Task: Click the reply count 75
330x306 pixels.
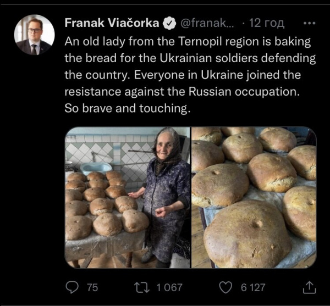Action: coord(92,287)
